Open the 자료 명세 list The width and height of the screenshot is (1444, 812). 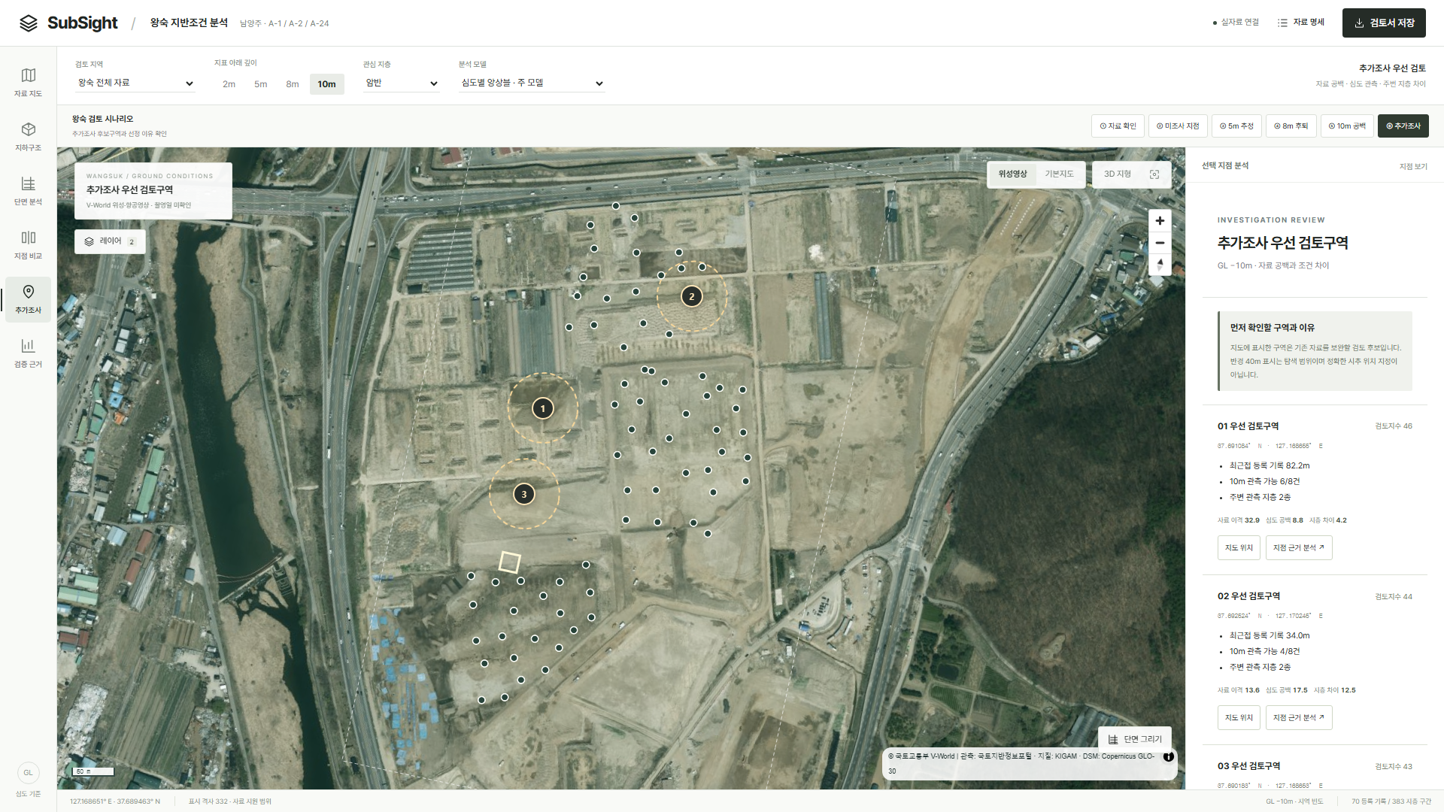pyautogui.click(x=1301, y=23)
